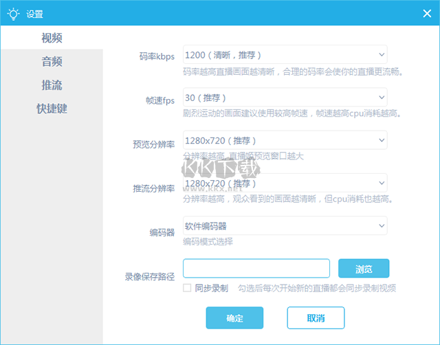Switch to the 视频 tab
Image resolution: width=440 pixels, height=345 pixels.
click(52, 38)
